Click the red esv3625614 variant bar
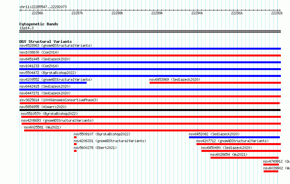This screenshot has height=184, width=290. [150, 103]
